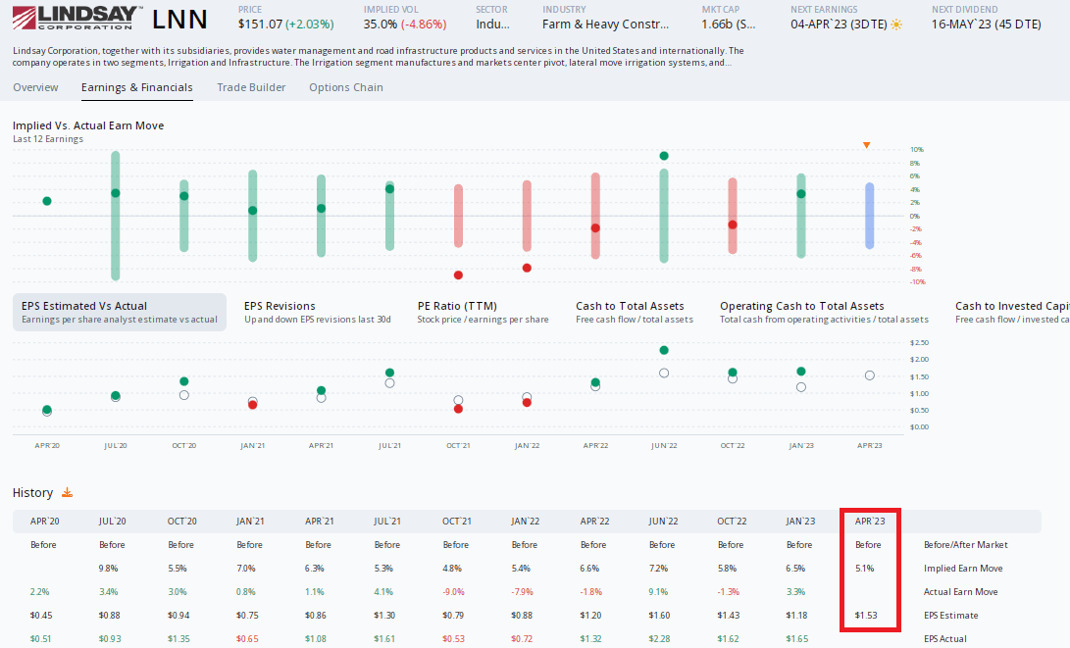Open Operating Cash to Total Assets card
This screenshot has width=1070, height=648.
[804, 311]
